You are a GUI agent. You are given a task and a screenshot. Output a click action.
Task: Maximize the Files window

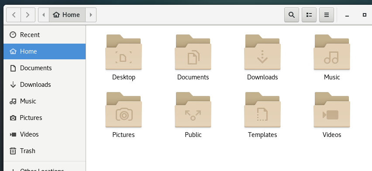pyautogui.click(x=365, y=15)
